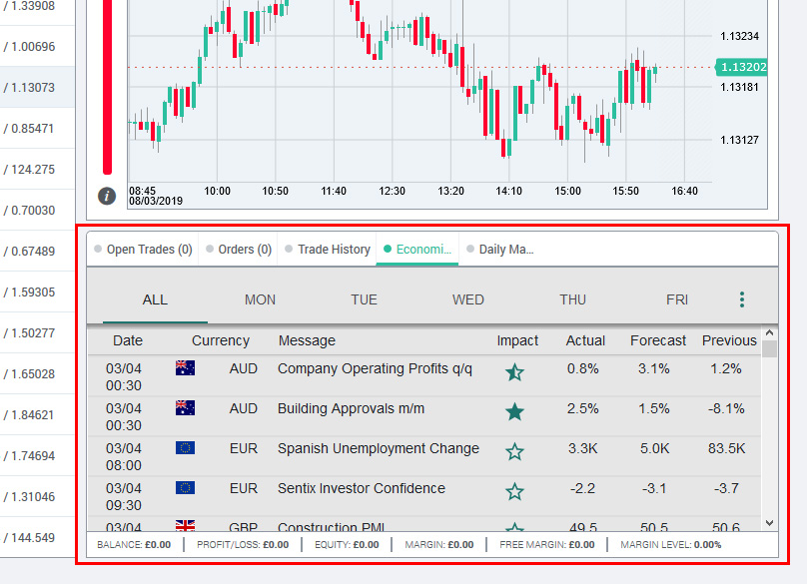Screen dimensions: 807x584
Task: Filter calendar events to FRI
Action: coord(677,299)
